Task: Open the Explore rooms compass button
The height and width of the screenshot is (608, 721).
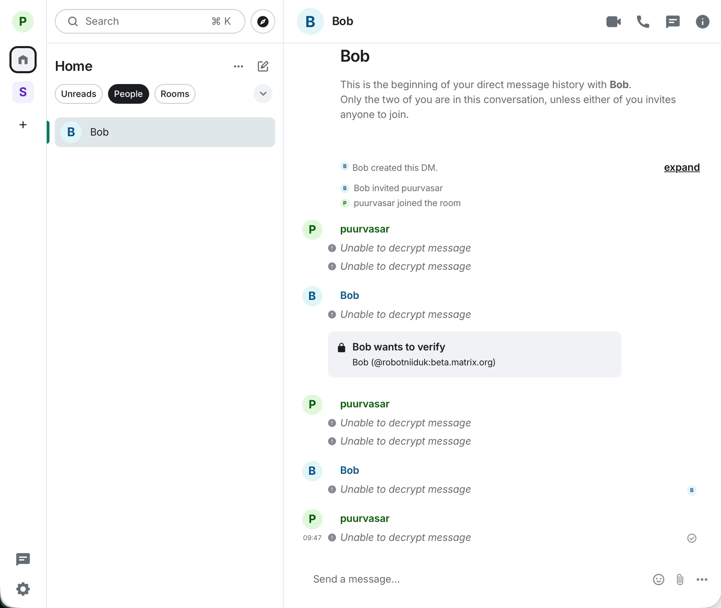Action: point(263,21)
